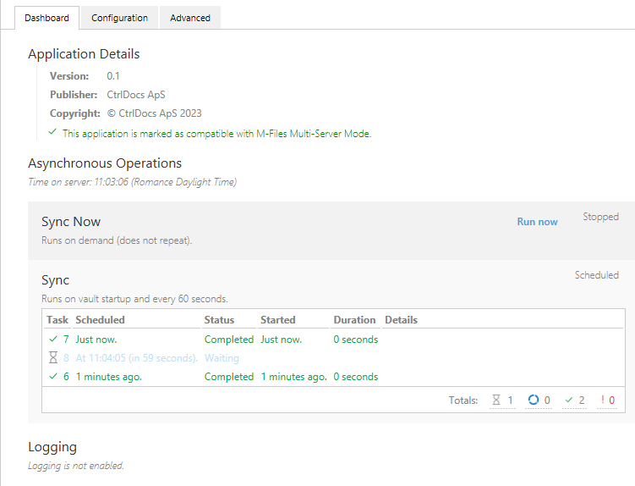Click the green checkmark icon for task 7
The width and height of the screenshot is (635, 486).
tap(52, 340)
